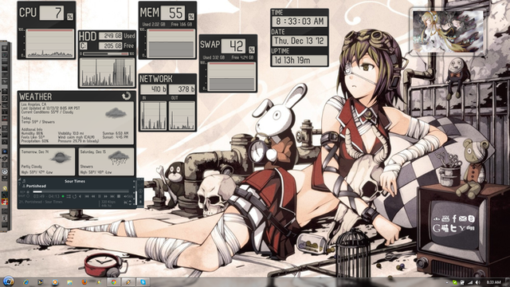Seek within the Sour Times progress bar
Image resolution: width=510 pixels, height=287 pixels.
[80, 191]
